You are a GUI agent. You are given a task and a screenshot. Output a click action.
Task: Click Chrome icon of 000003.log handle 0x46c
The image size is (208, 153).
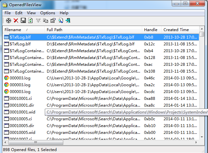click(x=6, y=78)
